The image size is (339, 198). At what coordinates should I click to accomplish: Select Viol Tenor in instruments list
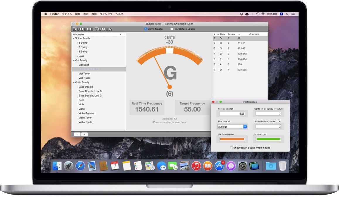point(98,74)
